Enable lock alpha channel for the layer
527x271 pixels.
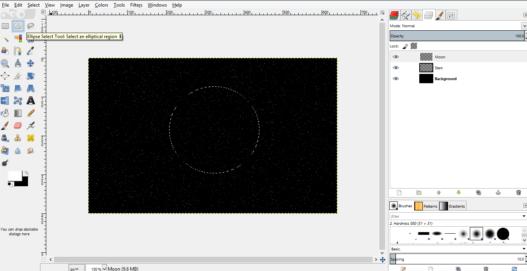[x=414, y=46]
